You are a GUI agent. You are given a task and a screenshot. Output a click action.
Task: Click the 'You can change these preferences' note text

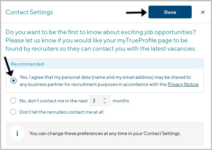click(105, 133)
